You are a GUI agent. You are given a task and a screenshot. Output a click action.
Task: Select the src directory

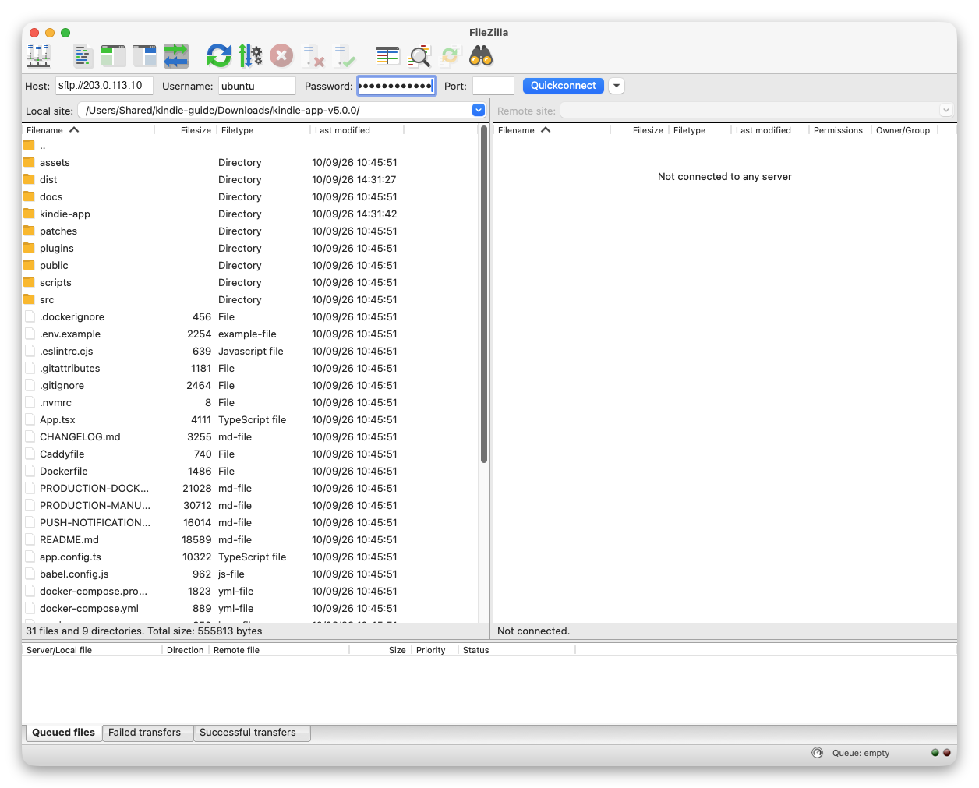(x=249, y=299)
